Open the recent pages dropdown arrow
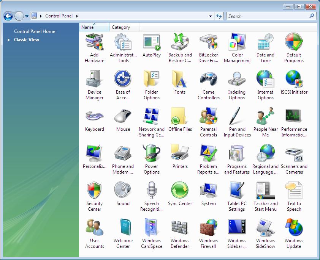The width and height of the screenshot is (320, 260). (27, 16)
